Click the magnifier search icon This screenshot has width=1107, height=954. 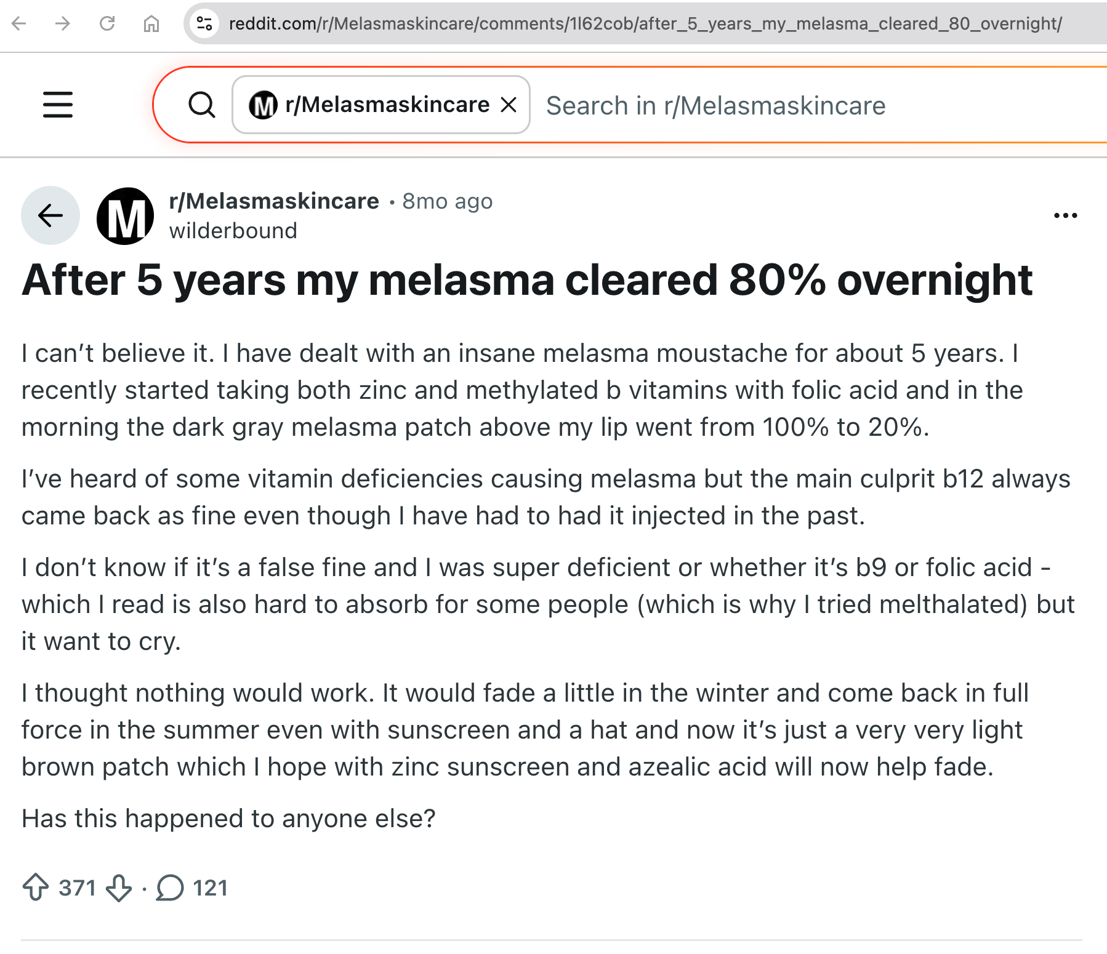201,105
